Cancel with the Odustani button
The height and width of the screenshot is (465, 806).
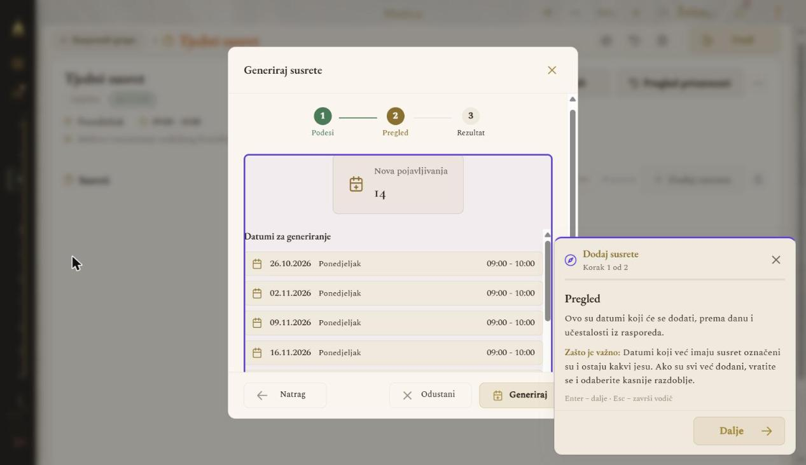[x=431, y=395]
